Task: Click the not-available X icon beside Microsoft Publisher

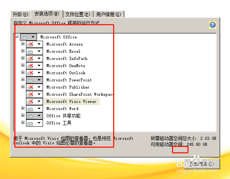Action: (x=30, y=87)
